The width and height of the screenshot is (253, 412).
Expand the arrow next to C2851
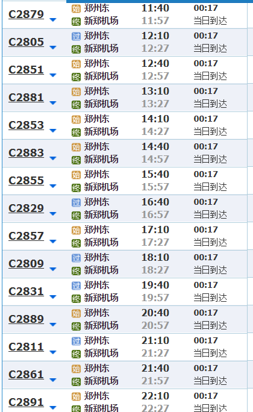[x=53, y=75]
